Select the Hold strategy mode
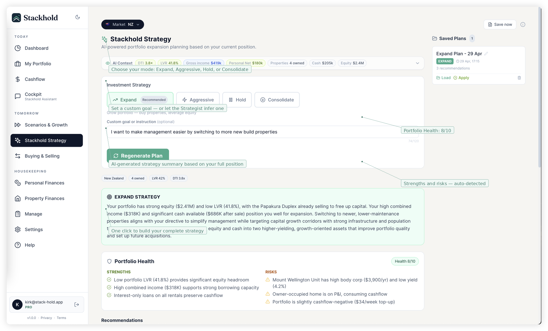The width and height of the screenshot is (548, 331). tap(237, 100)
